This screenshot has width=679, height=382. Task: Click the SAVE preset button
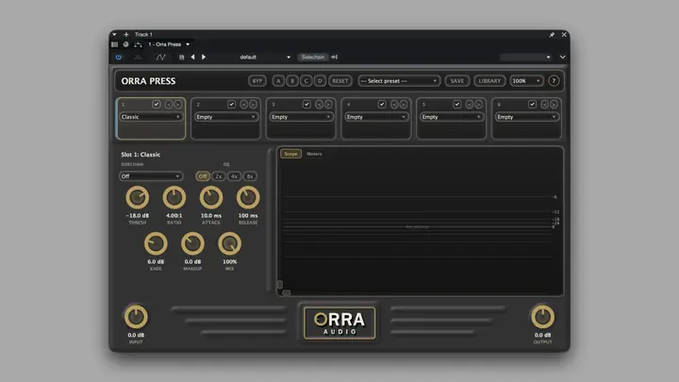pos(457,81)
